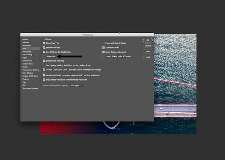
Task: Select History Log preferences category
Action: (27, 52)
